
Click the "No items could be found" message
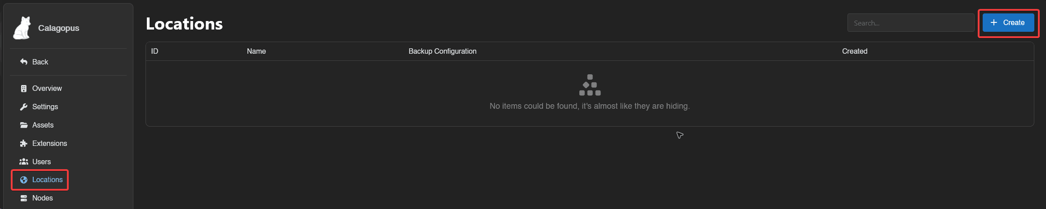click(590, 106)
